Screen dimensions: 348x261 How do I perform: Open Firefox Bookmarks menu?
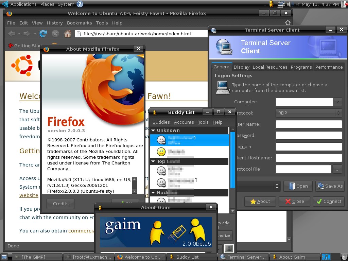(79, 23)
